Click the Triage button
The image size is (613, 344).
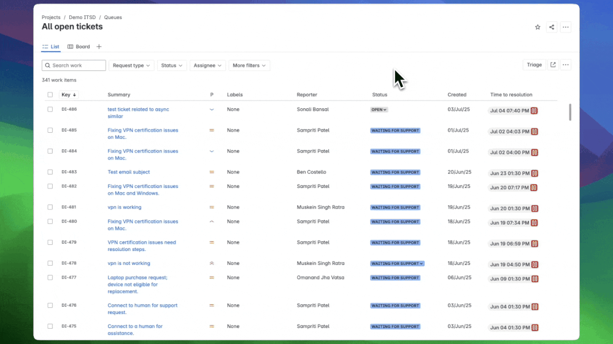pos(534,65)
